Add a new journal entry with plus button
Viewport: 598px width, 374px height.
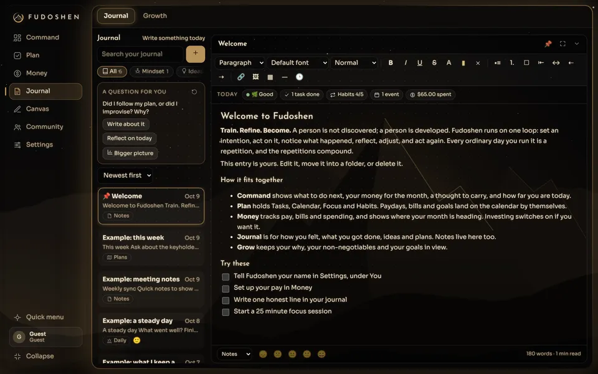[195, 54]
